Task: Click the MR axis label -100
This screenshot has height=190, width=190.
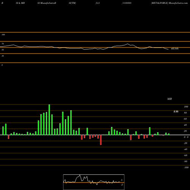Action: point(186,168)
